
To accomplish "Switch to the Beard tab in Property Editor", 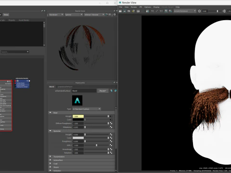I will click(51, 86).
